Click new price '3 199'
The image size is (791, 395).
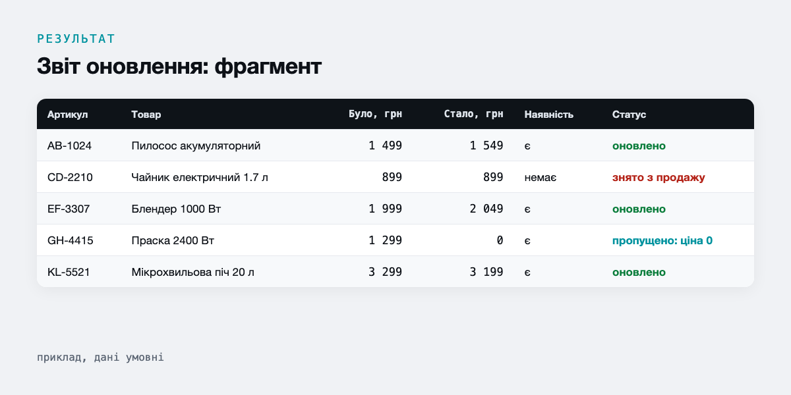(x=486, y=272)
